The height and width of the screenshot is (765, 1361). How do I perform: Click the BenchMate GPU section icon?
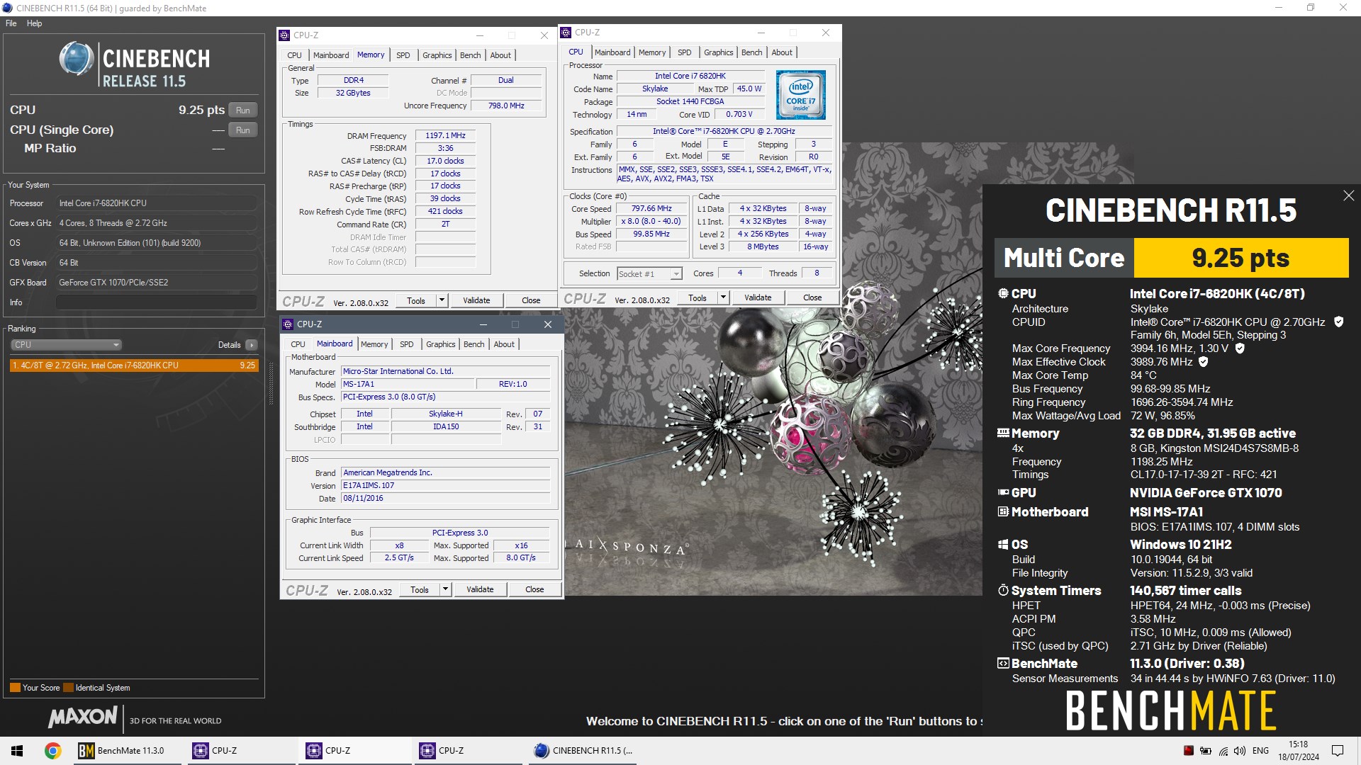[1003, 492]
